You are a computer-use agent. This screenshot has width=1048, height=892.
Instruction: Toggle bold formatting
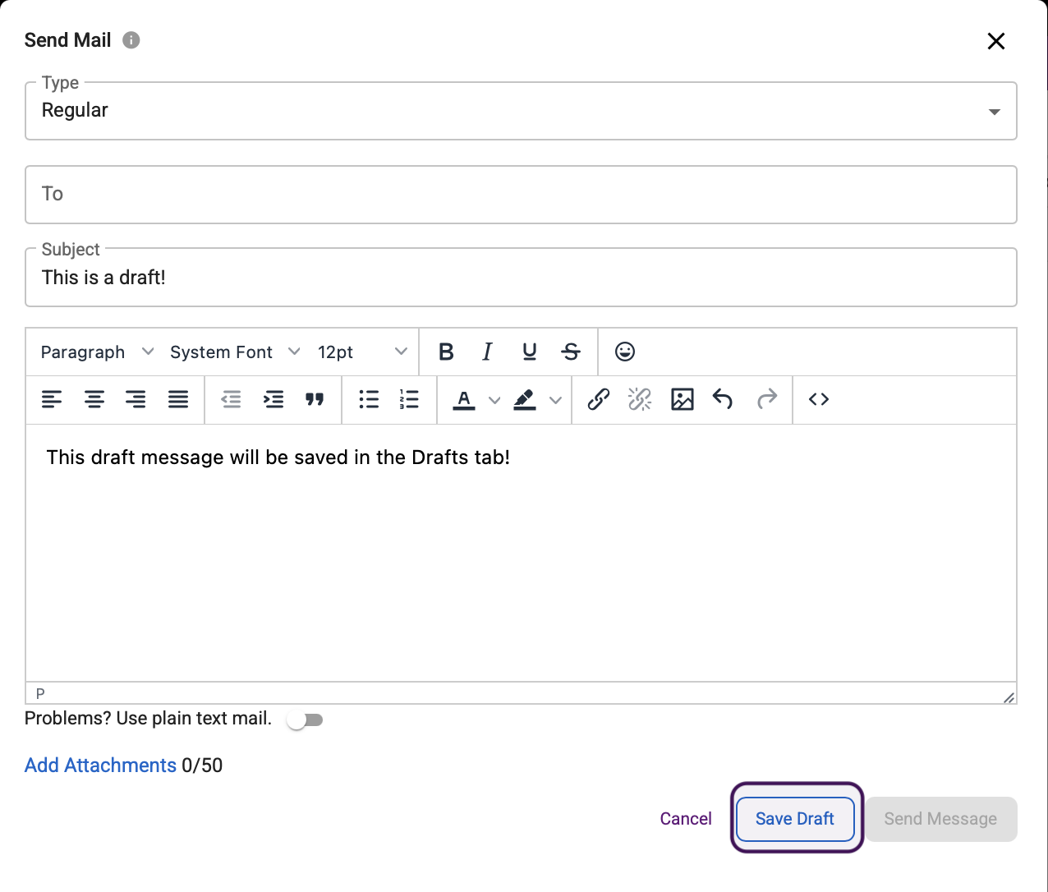tap(446, 352)
